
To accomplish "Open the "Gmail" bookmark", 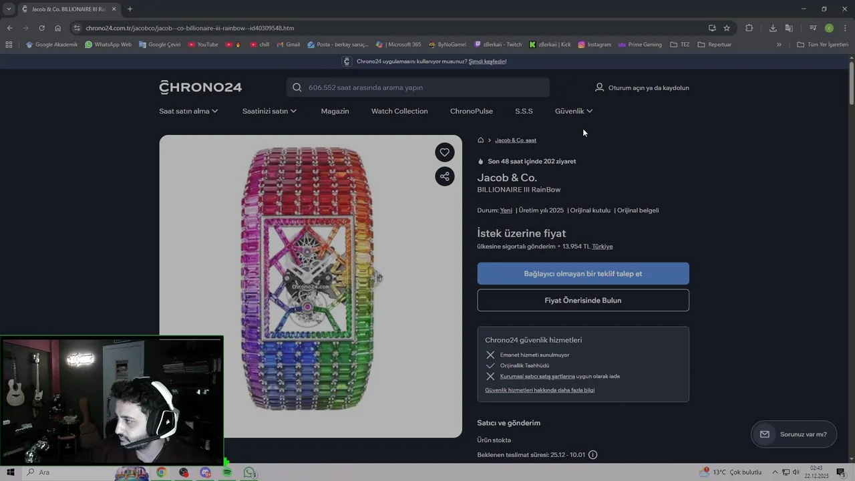I will point(289,45).
